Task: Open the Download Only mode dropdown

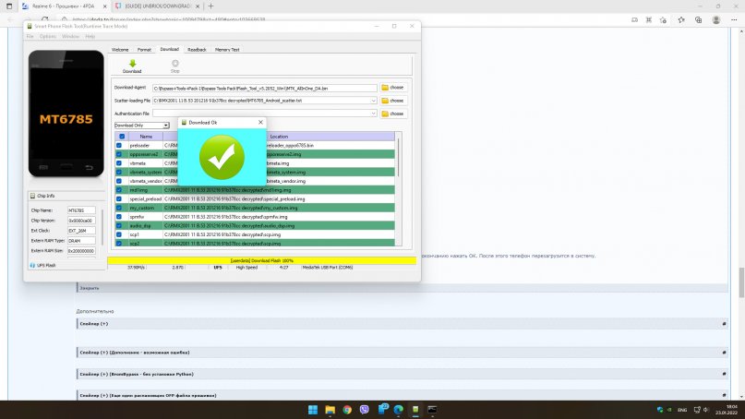Action: coord(165,125)
